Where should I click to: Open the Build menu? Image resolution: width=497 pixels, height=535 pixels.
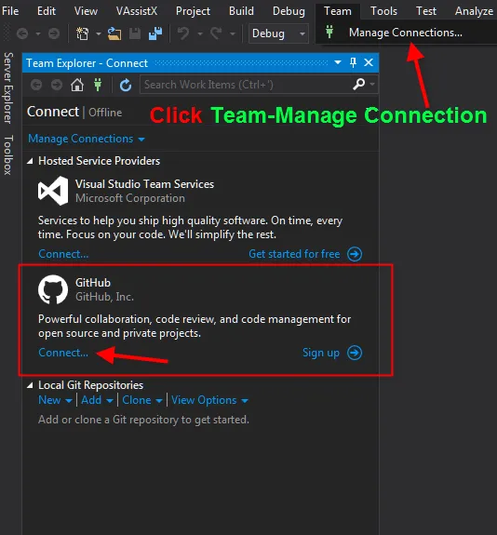(x=241, y=11)
